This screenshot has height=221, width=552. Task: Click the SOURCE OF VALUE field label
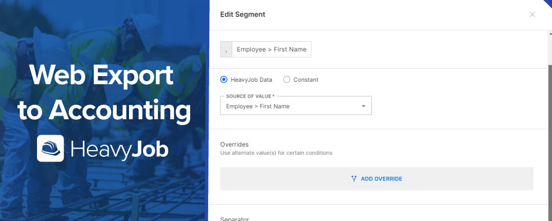point(249,96)
